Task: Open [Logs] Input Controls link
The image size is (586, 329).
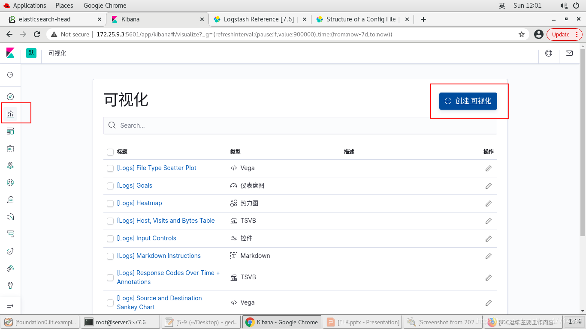Action: pyautogui.click(x=147, y=238)
